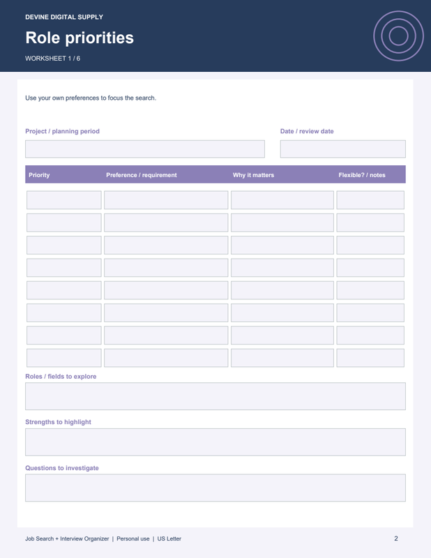
Task: Click the second row Priority cell
Action: 64,223
